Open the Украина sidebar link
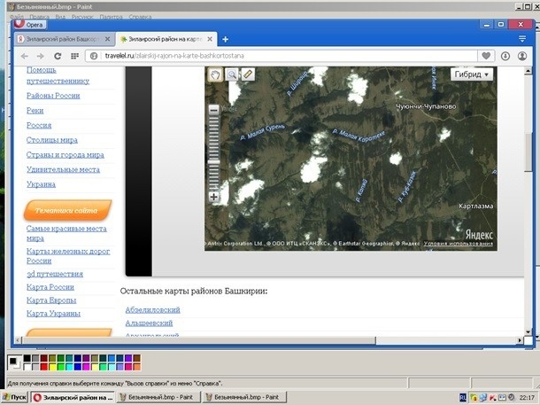This screenshot has width=540, height=405. point(41,184)
